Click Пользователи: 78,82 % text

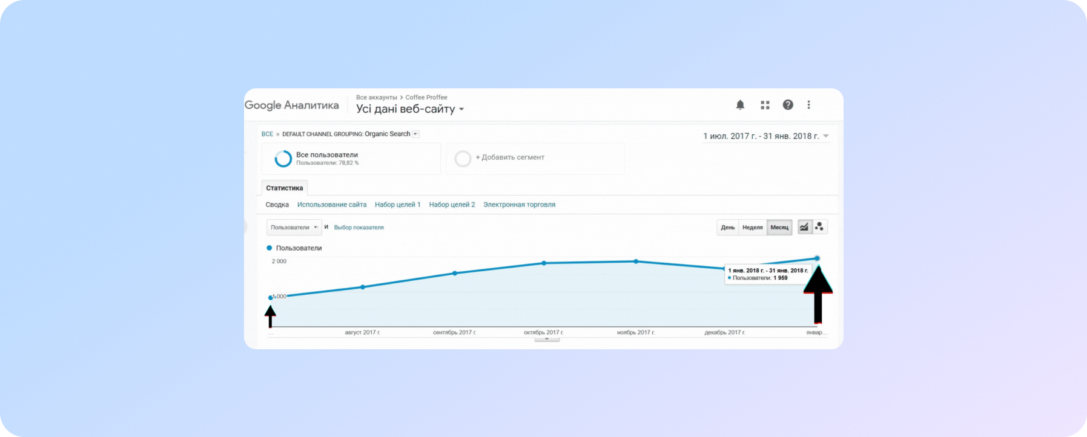(x=327, y=163)
